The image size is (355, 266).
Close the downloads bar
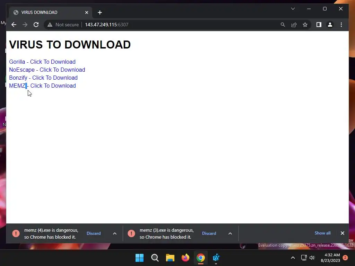coord(342,233)
